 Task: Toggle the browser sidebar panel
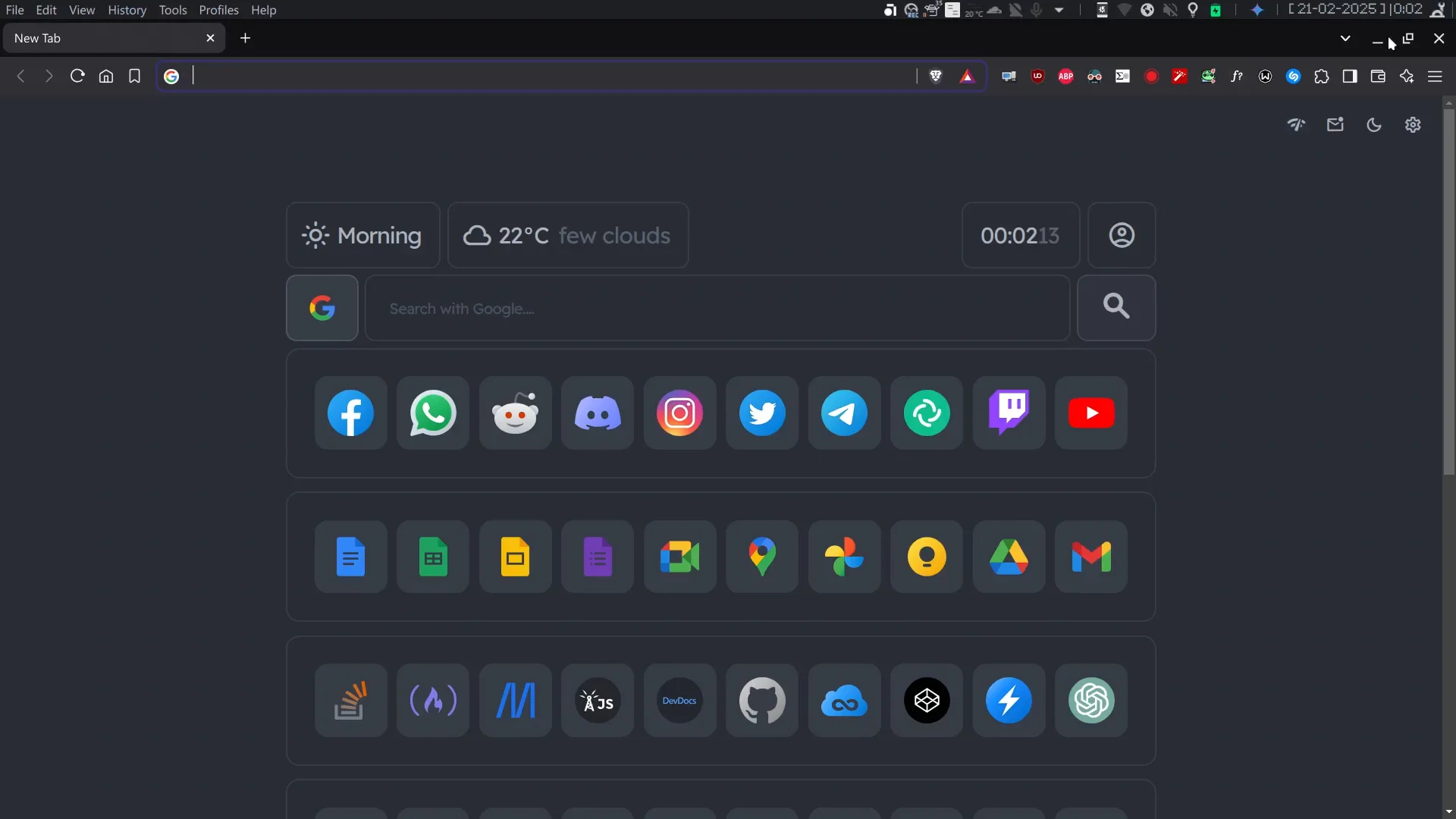click(x=1350, y=76)
